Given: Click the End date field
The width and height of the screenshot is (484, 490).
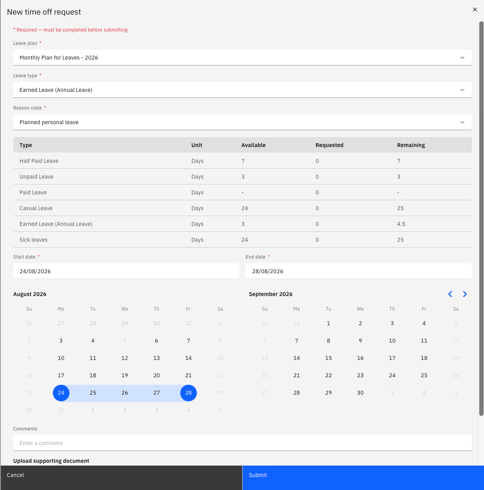Looking at the screenshot, I should coord(359,271).
